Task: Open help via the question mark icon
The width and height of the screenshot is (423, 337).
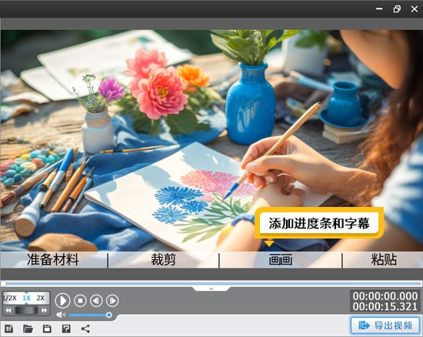Action: pos(66,329)
